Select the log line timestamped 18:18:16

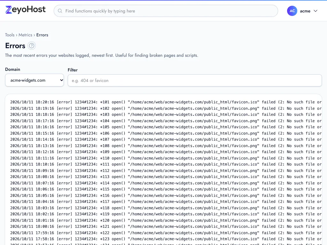pos(166,115)
